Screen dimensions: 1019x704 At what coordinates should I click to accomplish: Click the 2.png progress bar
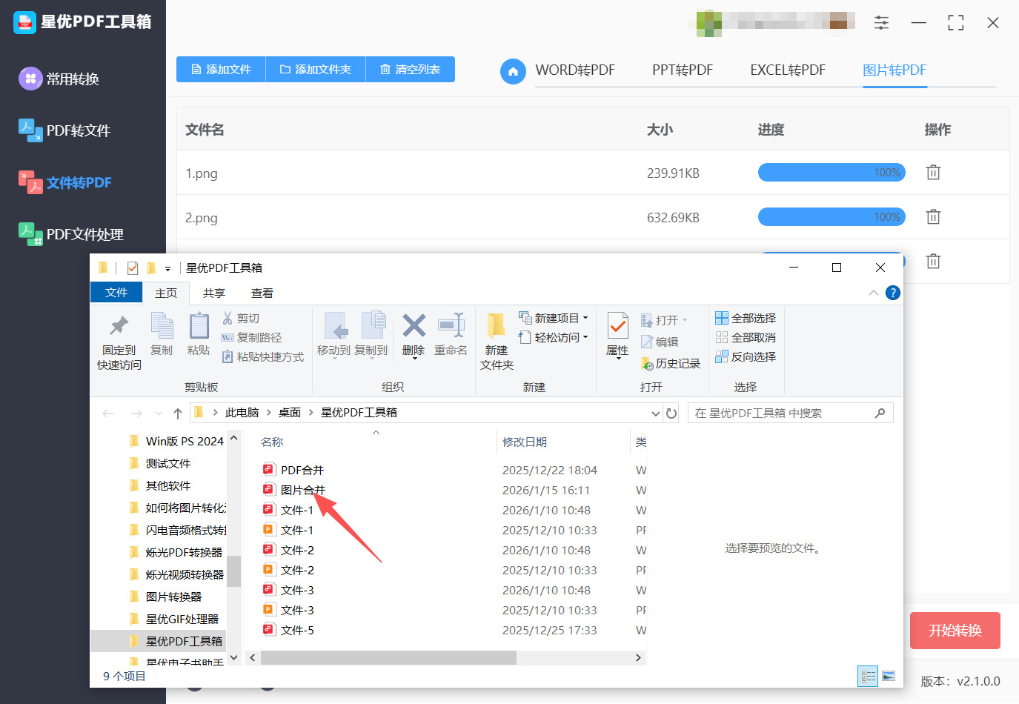click(832, 217)
